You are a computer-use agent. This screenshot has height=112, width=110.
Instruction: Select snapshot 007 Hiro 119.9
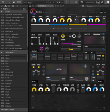(x=13, y=72)
